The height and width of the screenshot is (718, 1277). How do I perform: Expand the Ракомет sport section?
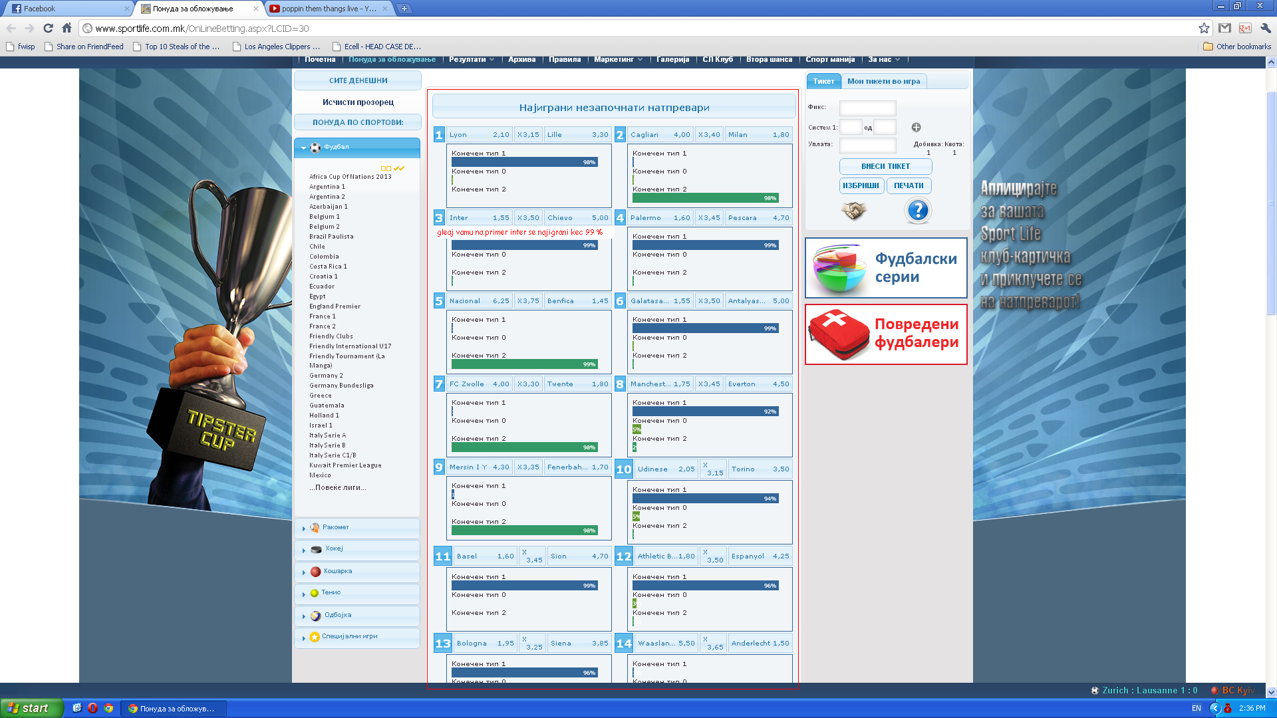304,529
